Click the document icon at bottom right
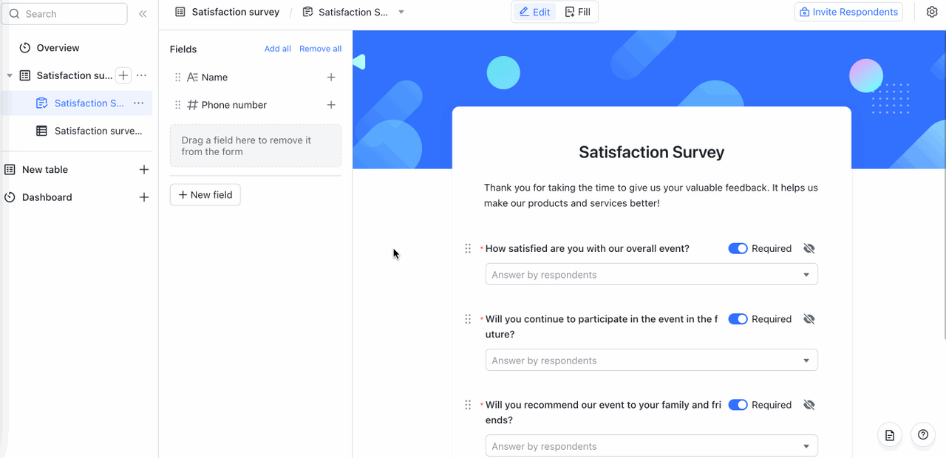 (890, 435)
